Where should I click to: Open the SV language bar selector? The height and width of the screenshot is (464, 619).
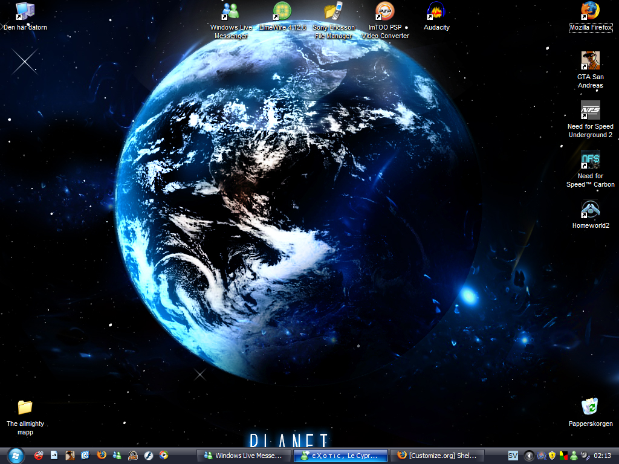coord(513,456)
